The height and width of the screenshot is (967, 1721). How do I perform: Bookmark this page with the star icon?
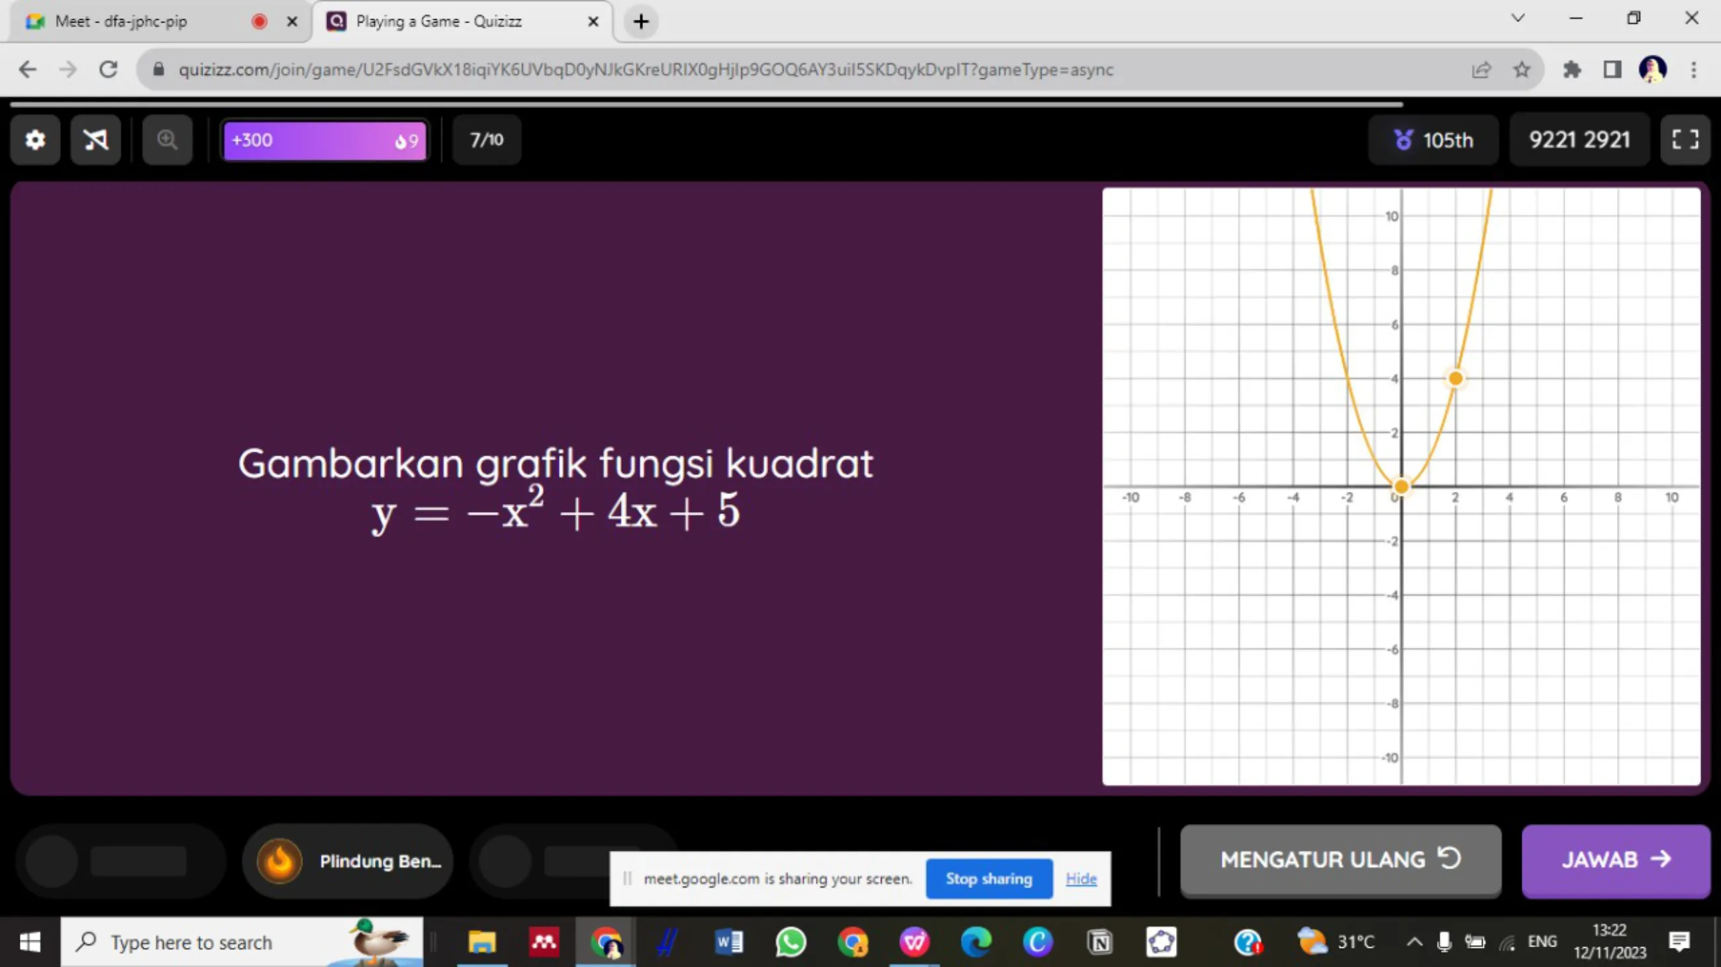[x=1522, y=70]
